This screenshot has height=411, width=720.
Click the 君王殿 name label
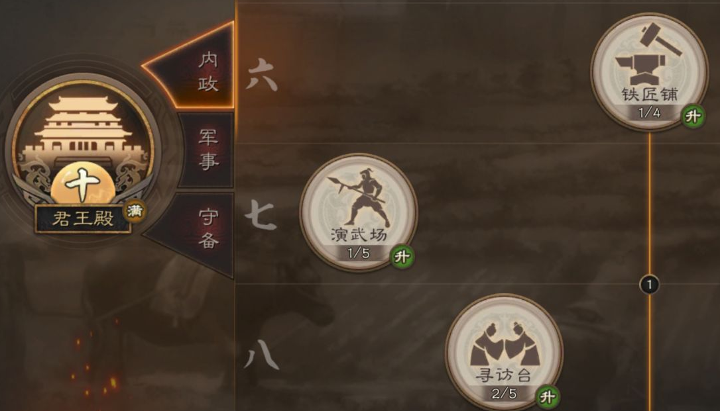[x=83, y=218]
